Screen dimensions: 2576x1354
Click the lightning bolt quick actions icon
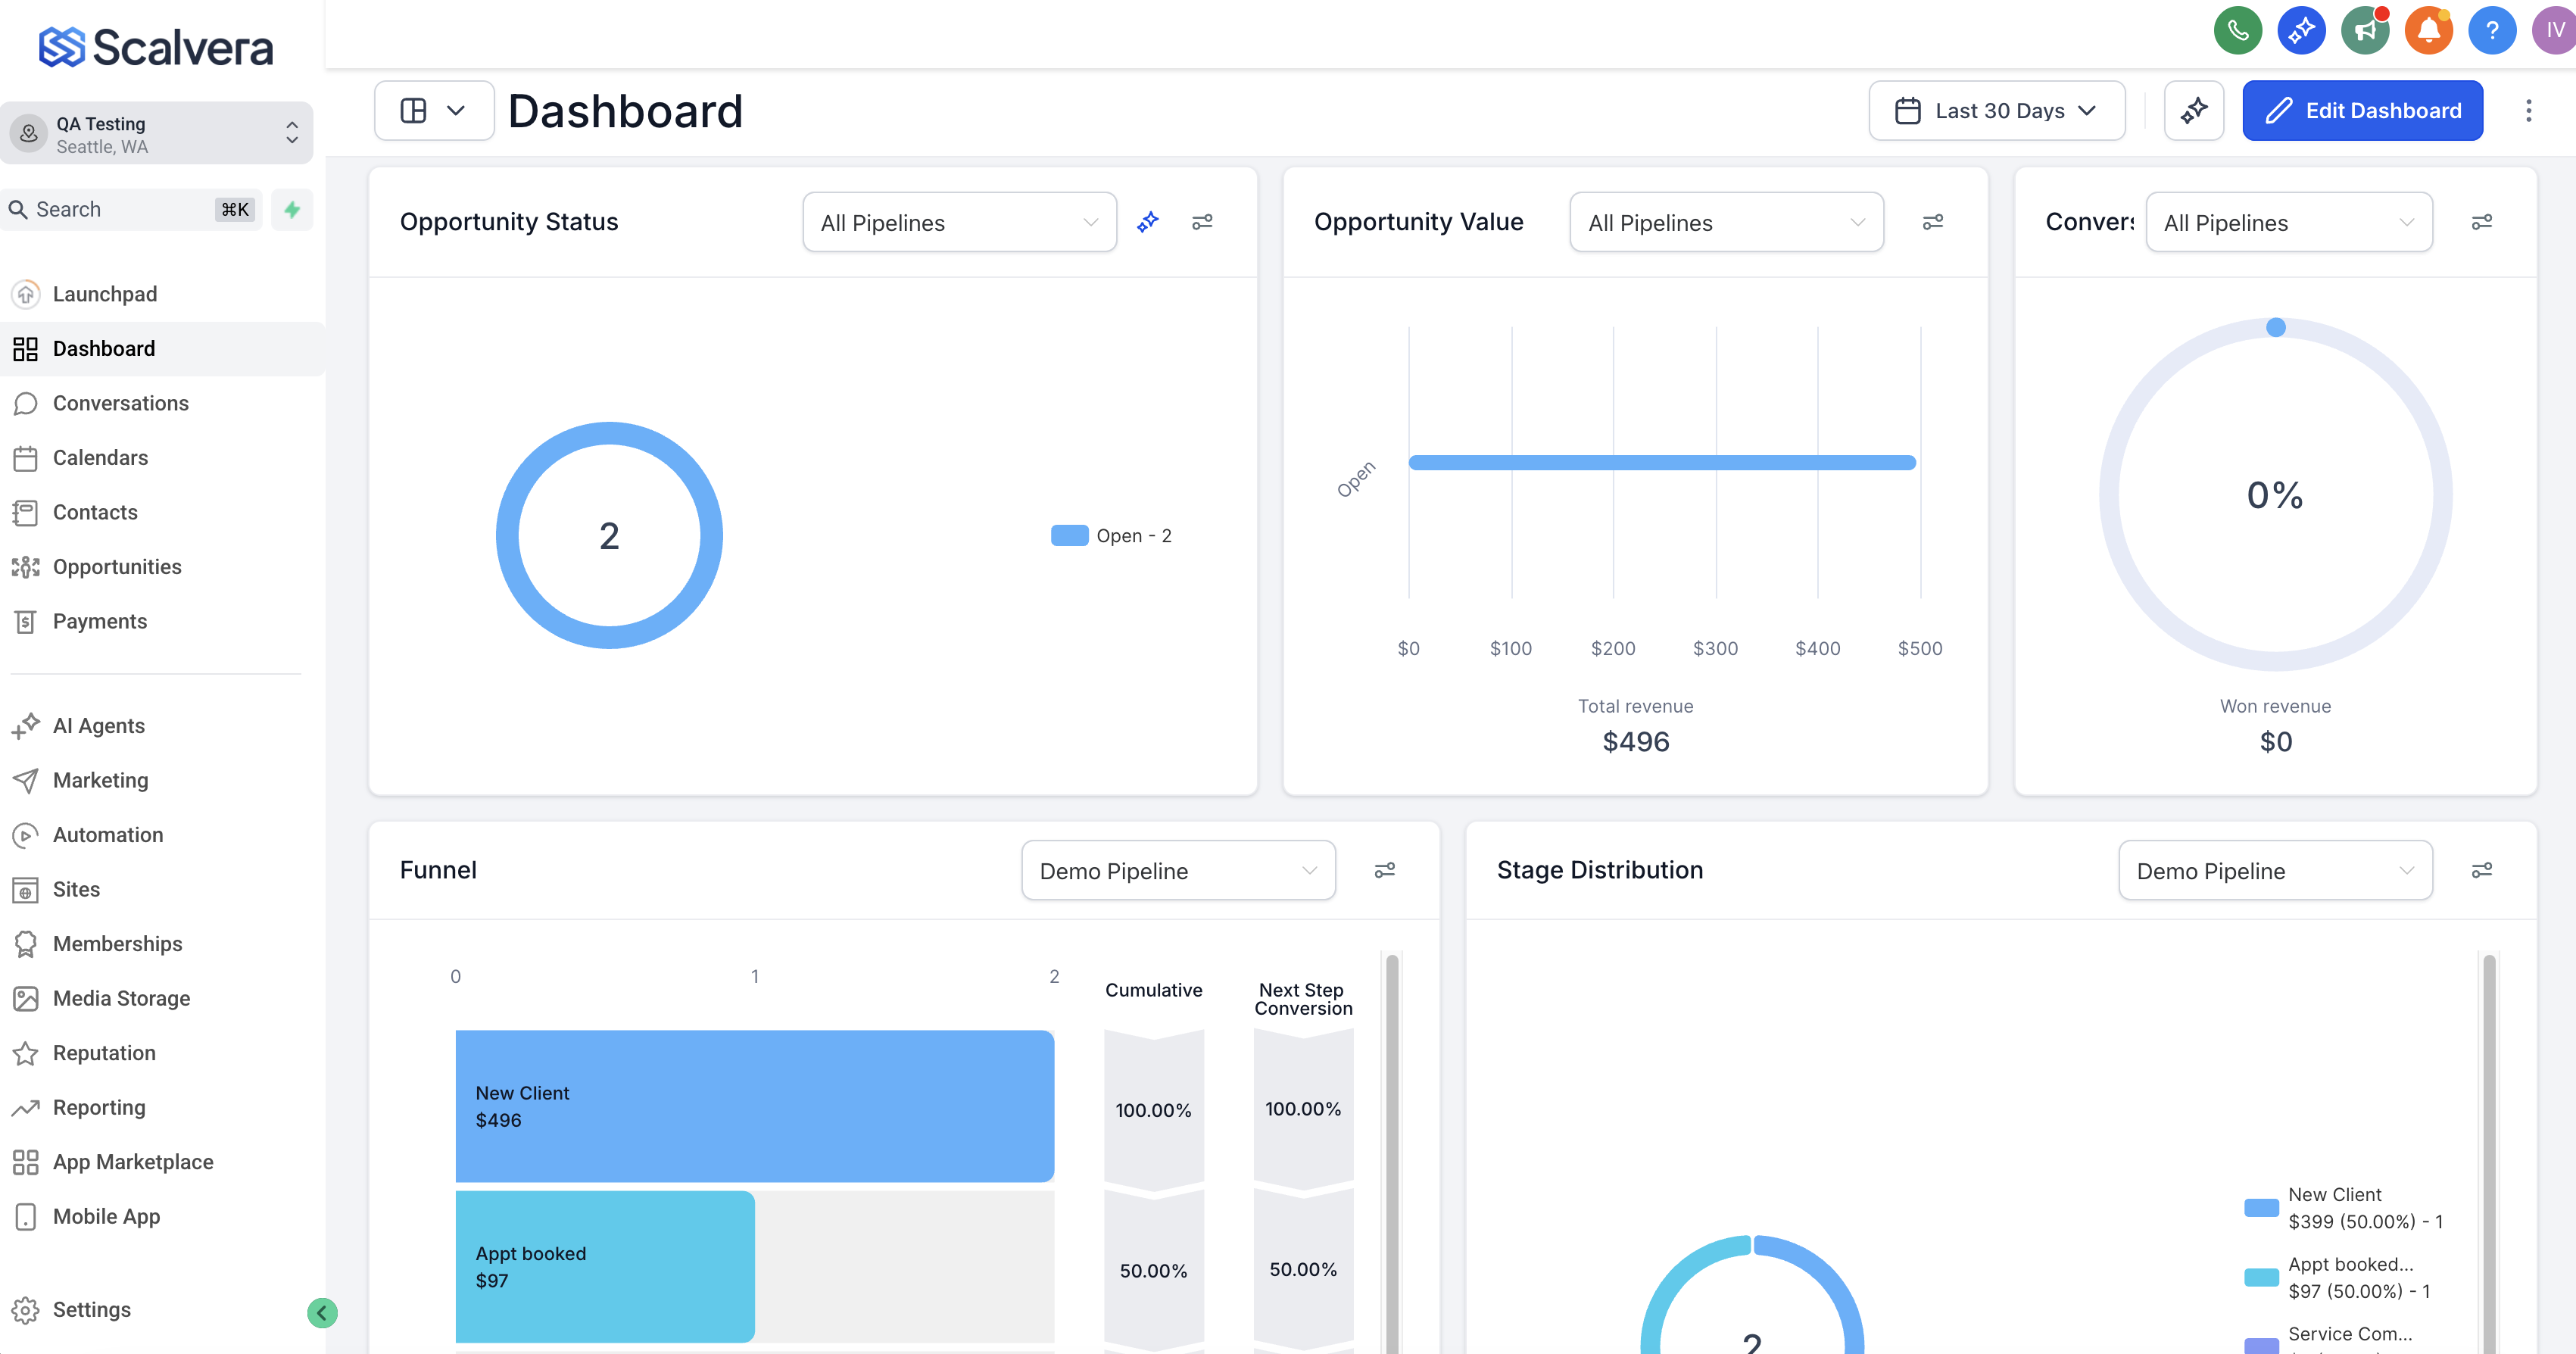point(292,209)
